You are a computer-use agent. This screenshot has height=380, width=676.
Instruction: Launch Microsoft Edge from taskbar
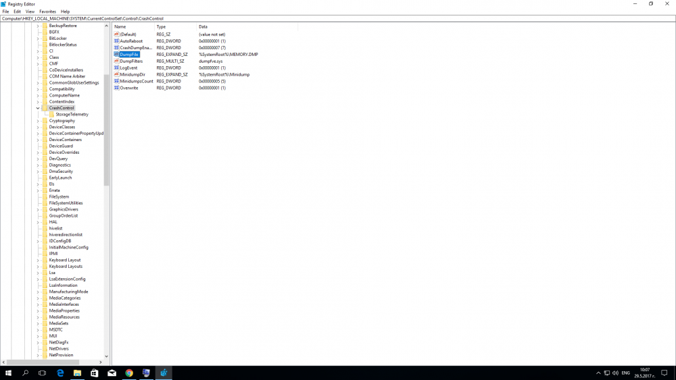60,373
